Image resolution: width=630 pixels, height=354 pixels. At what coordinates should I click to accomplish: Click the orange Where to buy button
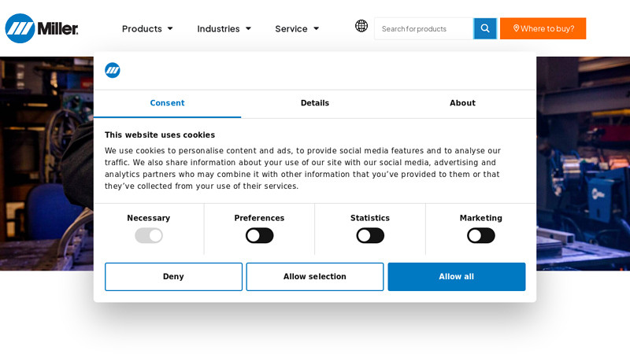543,28
